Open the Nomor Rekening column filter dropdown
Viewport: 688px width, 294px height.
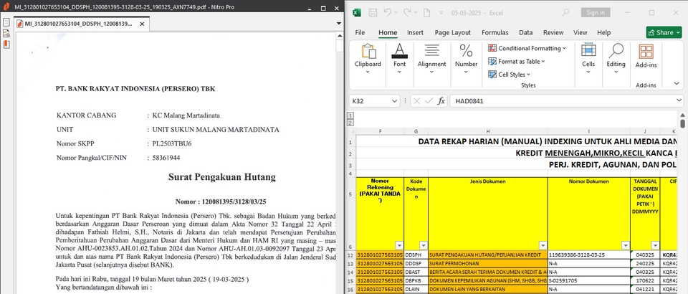tap(399, 245)
